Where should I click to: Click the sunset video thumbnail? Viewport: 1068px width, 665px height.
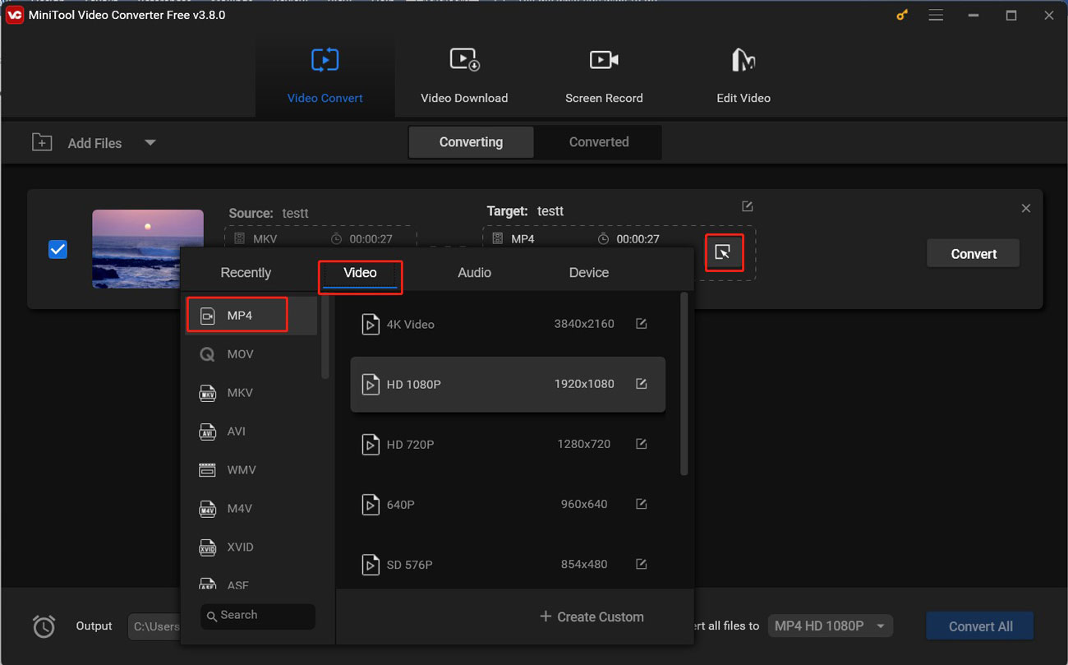click(148, 249)
